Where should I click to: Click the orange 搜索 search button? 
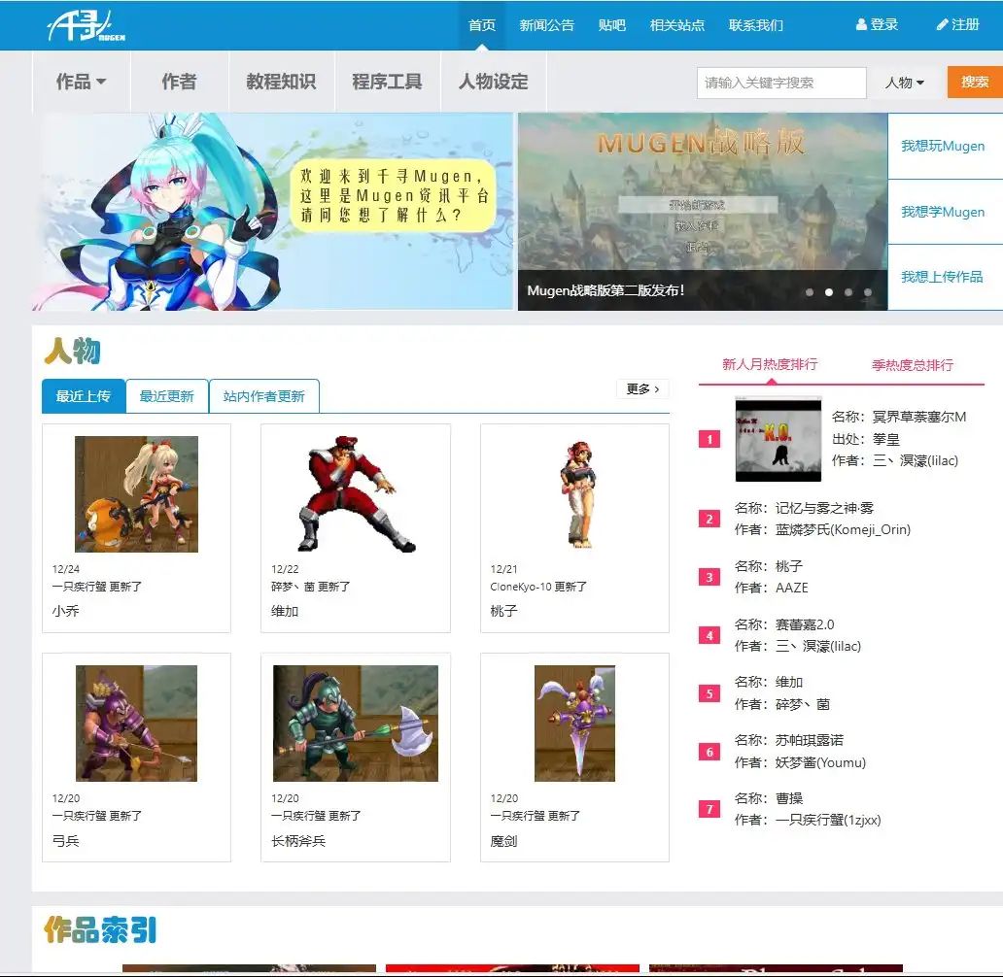(975, 82)
